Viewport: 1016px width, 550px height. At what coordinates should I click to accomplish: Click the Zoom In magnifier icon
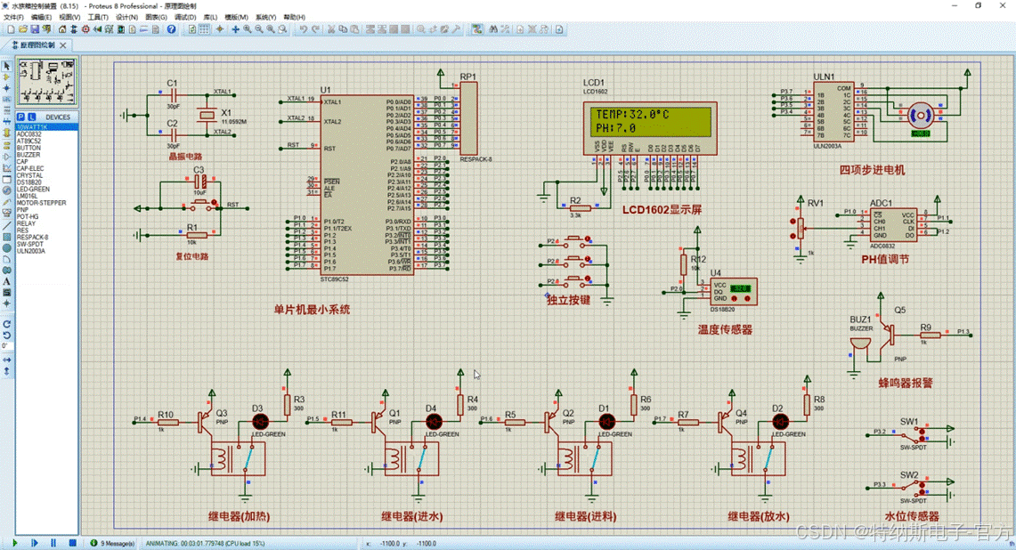(247, 29)
